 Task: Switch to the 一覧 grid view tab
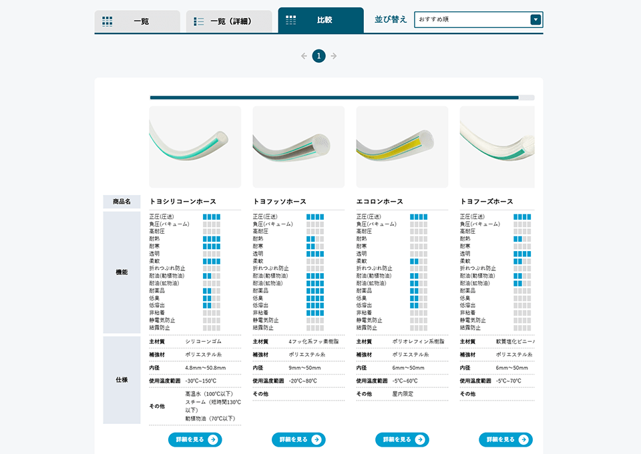click(138, 21)
